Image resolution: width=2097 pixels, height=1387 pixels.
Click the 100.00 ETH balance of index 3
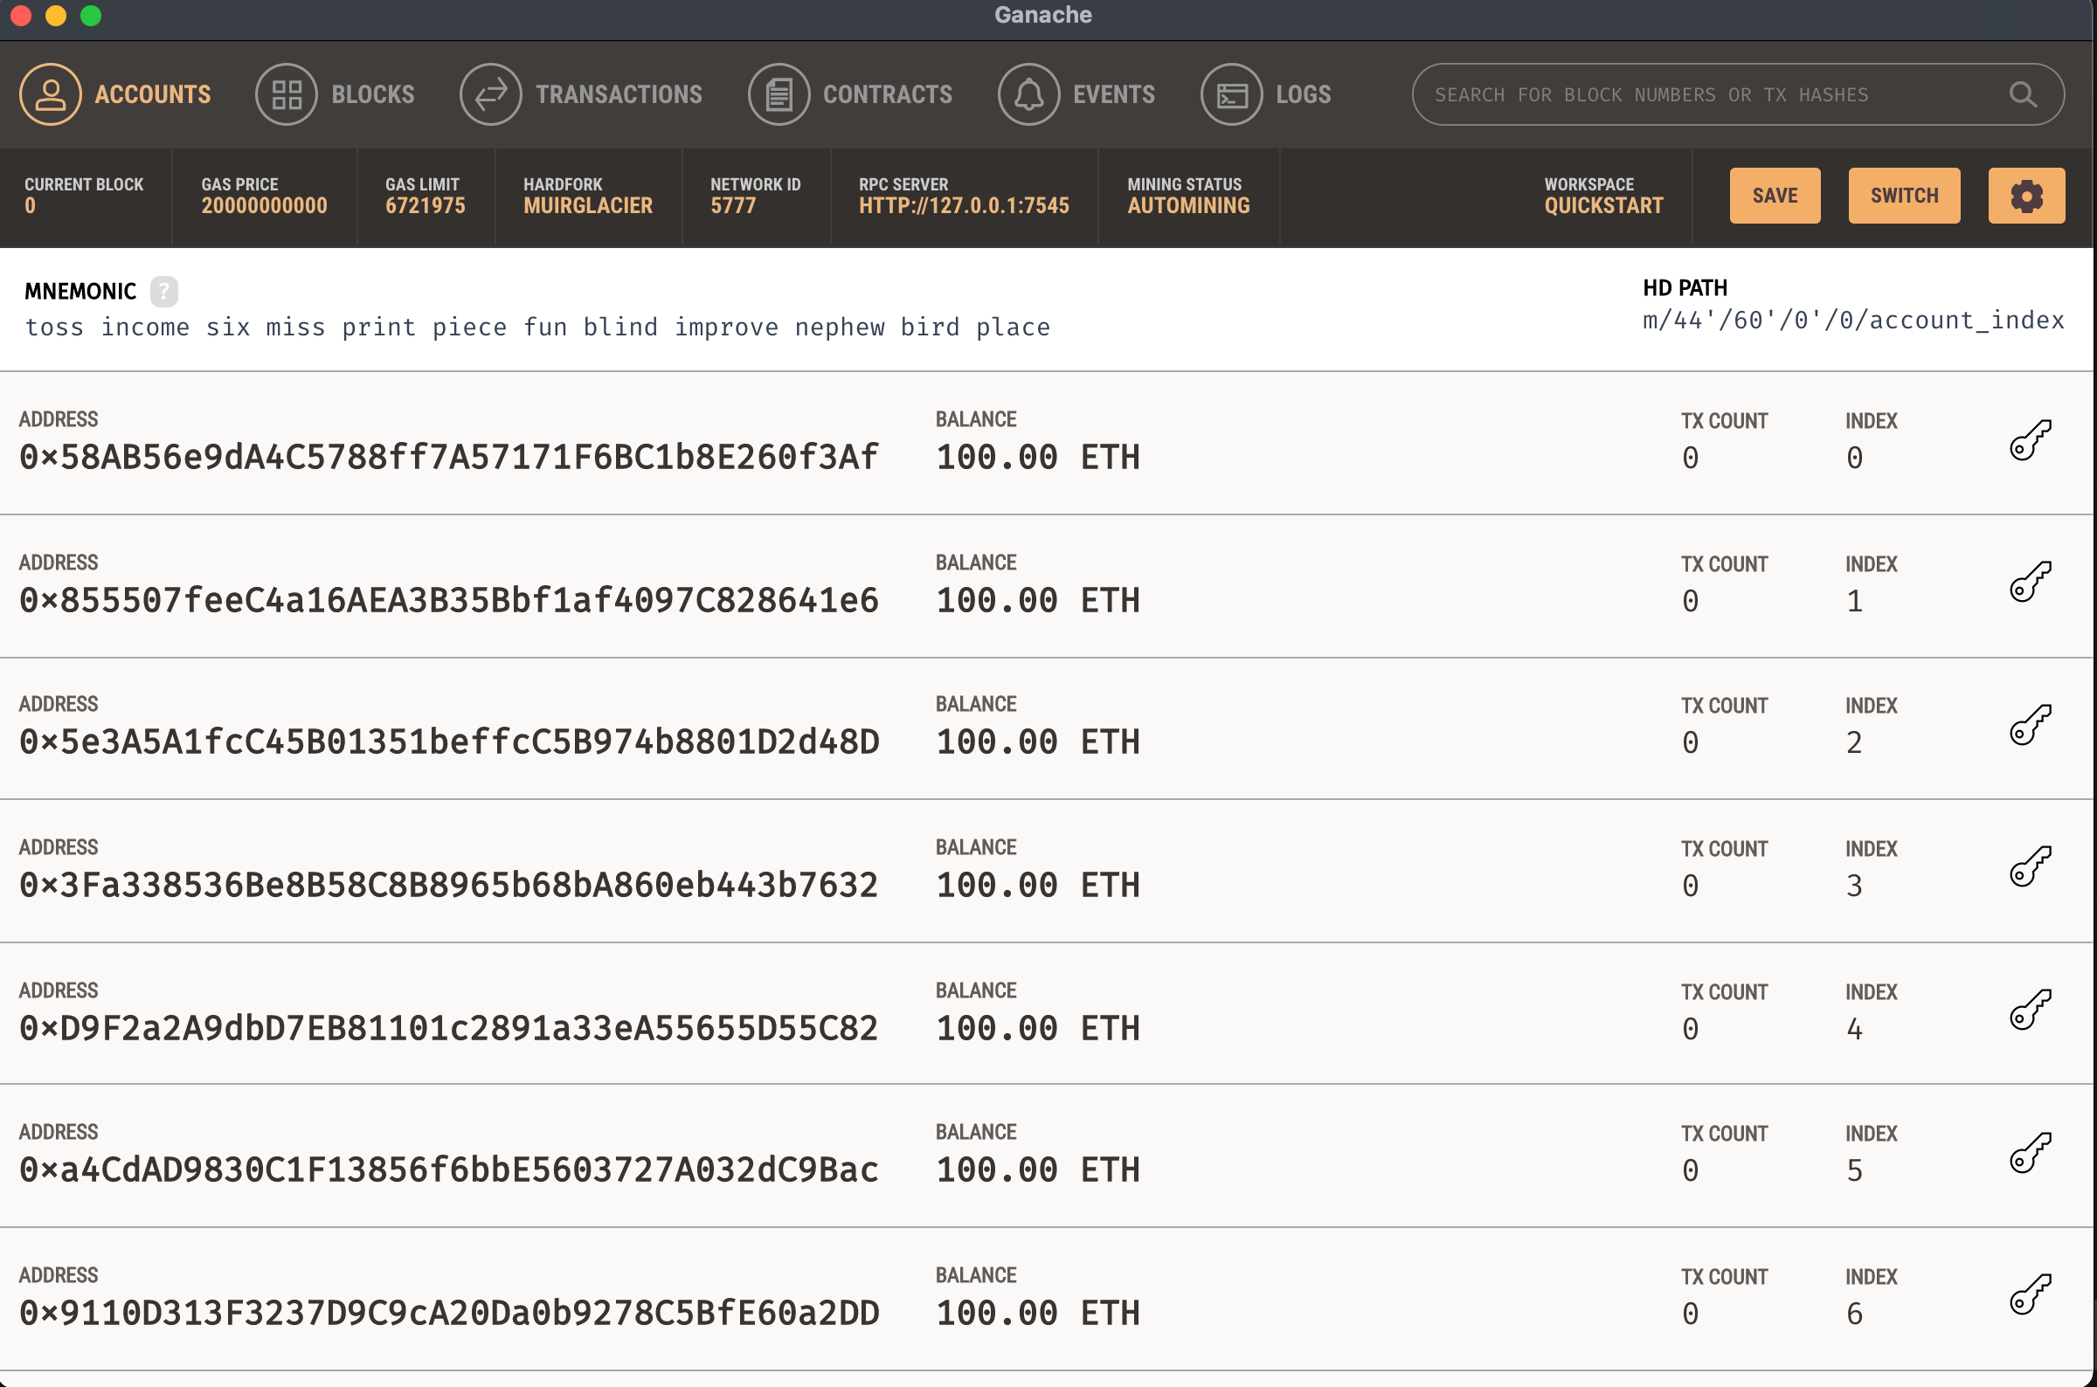pos(1038,886)
